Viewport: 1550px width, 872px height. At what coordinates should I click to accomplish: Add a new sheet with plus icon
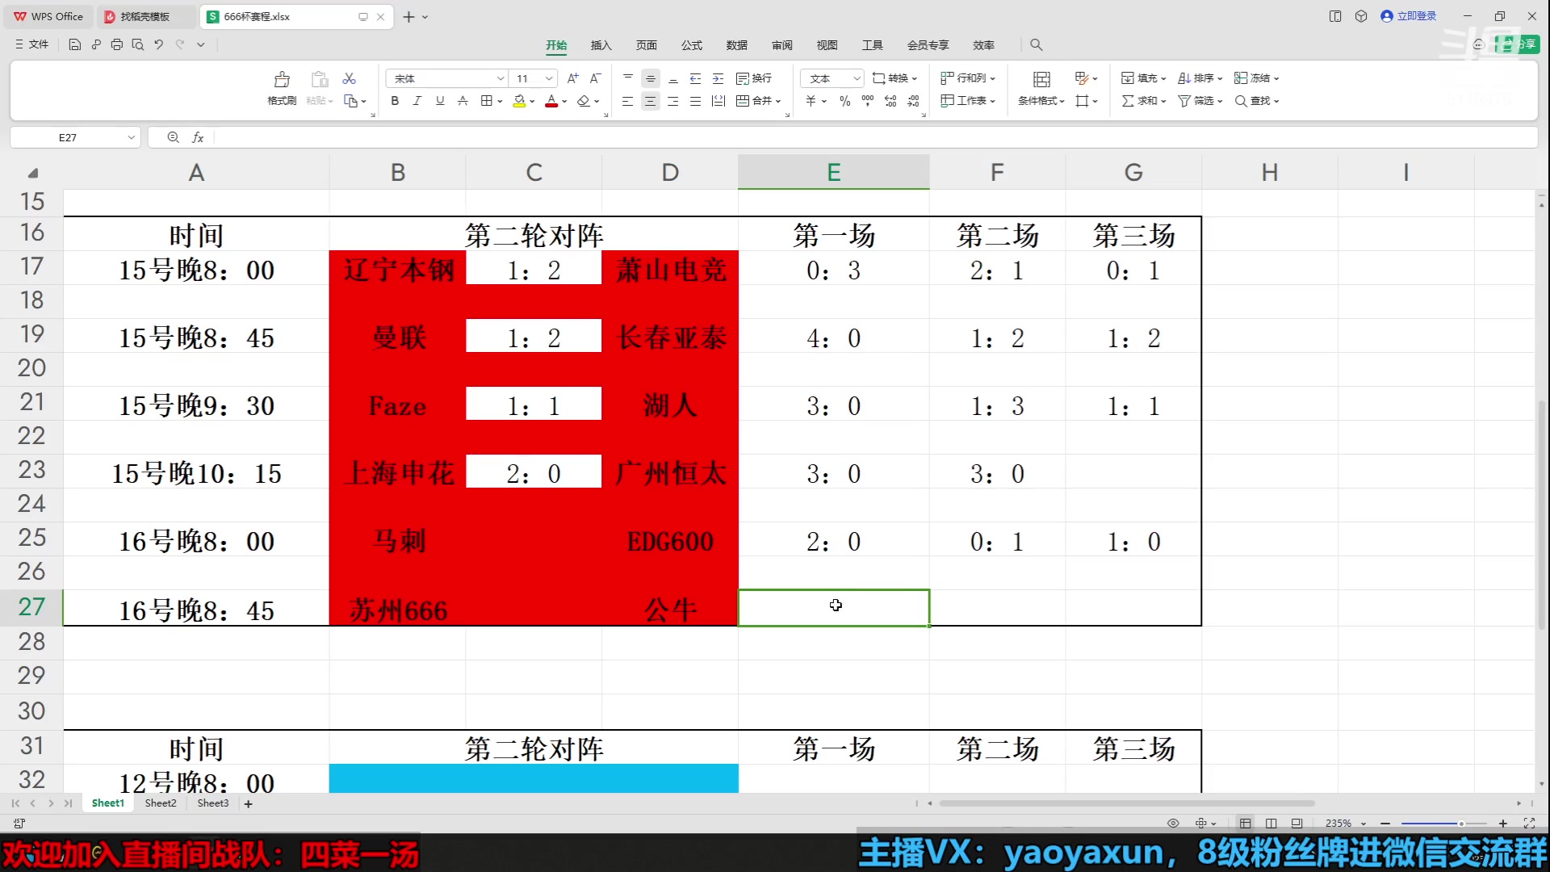(249, 803)
